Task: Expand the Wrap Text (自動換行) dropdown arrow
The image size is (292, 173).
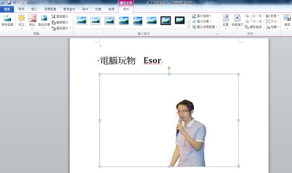Action: (237, 29)
